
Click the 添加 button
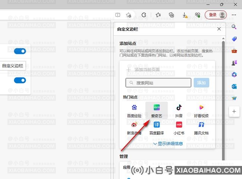(x=201, y=83)
